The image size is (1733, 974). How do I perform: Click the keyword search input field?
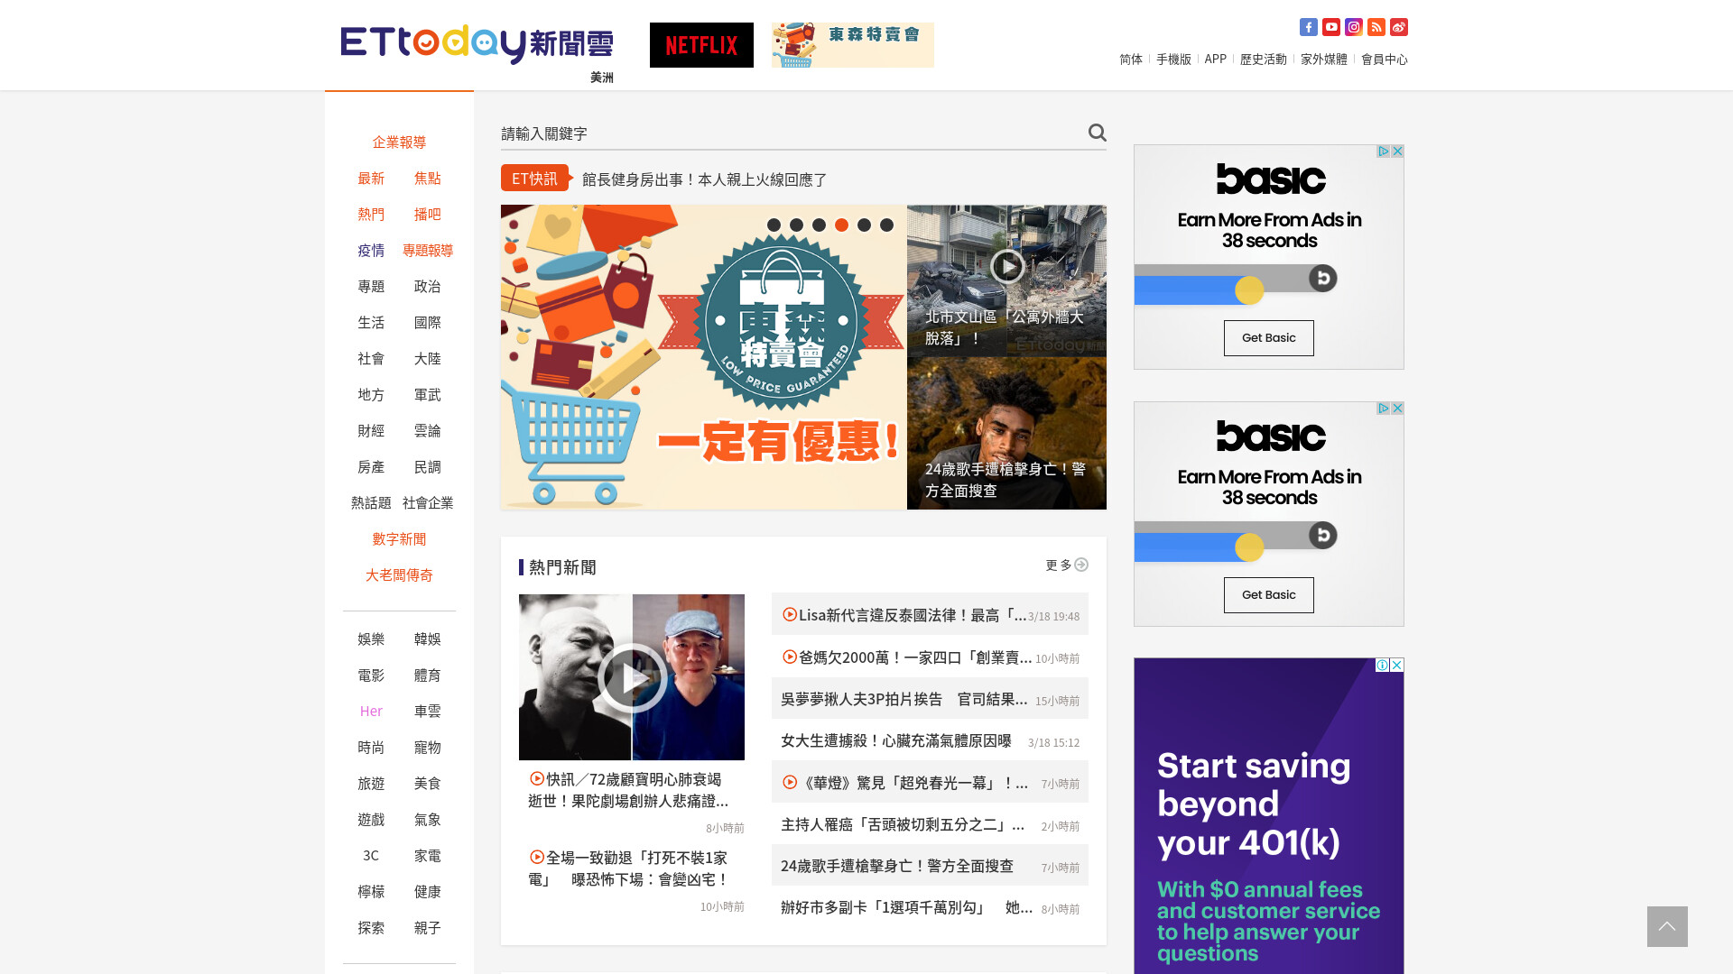click(x=792, y=133)
